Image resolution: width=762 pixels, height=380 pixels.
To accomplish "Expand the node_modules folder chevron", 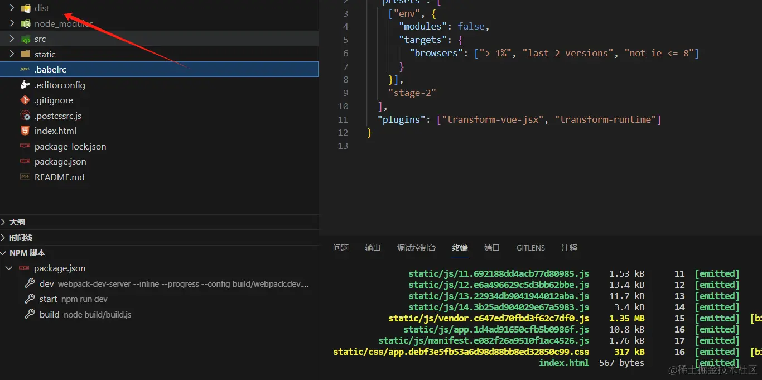I will click(12, 23).
